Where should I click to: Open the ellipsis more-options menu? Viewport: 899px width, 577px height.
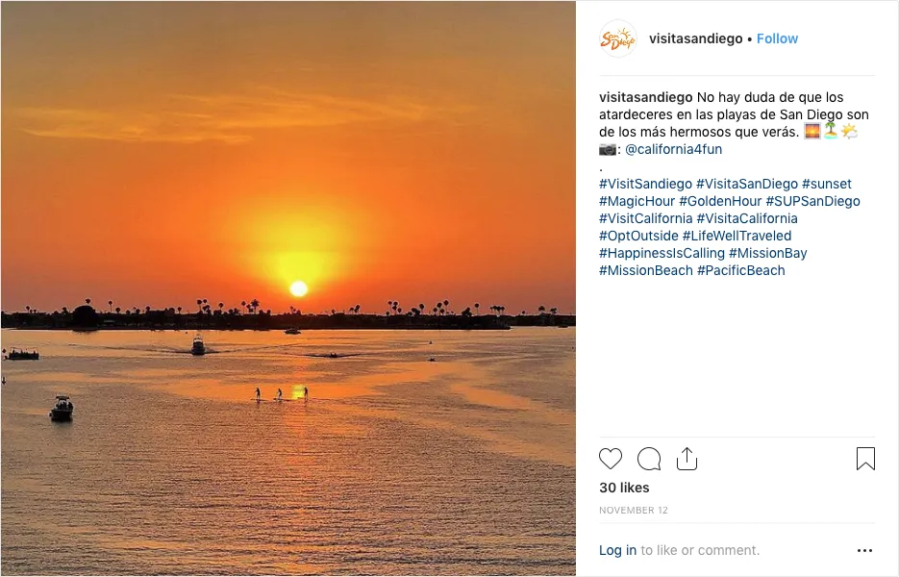pos(864,550)
